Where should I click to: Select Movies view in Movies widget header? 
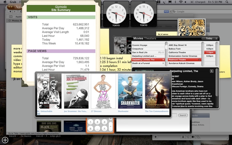tap(138, 38)
